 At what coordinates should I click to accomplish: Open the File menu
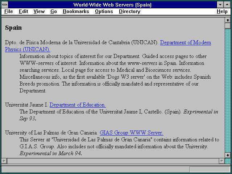click(x=9, y=11)
